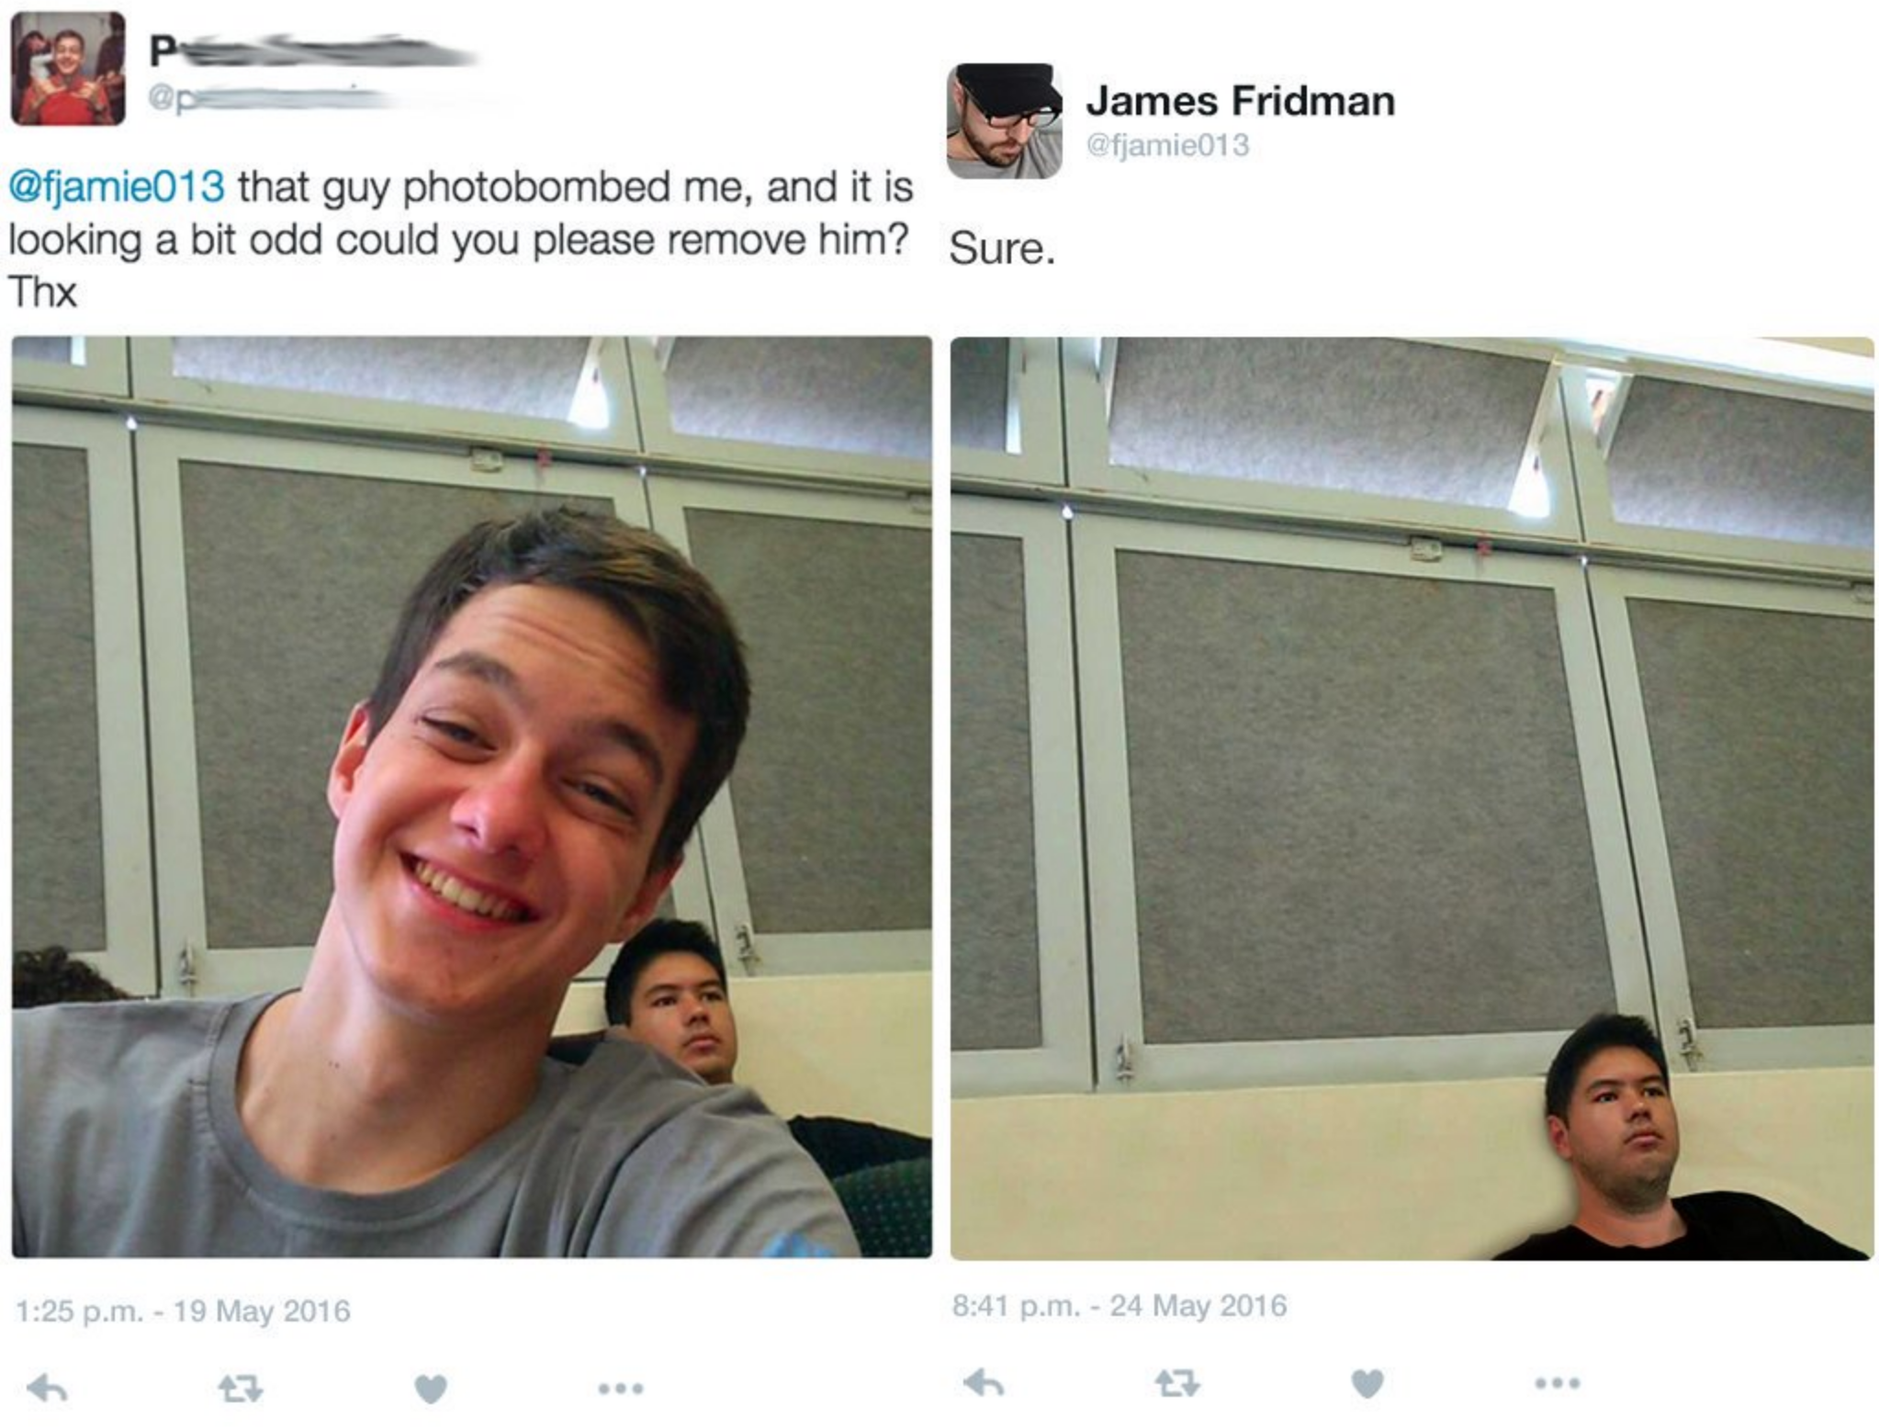1879x1427 pixels.
Task: Click the @fjamie013 handle under James Fridman
Action: tap(1167, 145)
